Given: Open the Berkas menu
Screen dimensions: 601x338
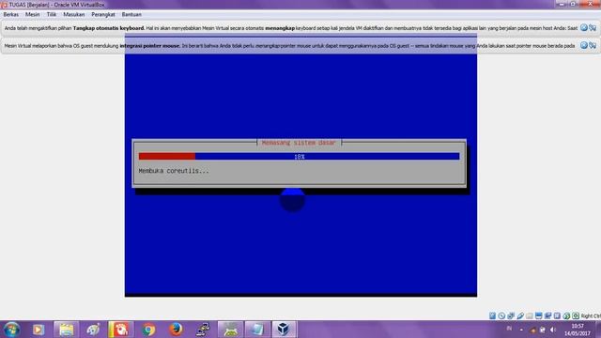Looking at the screenshot, I should tap(10, 15).
